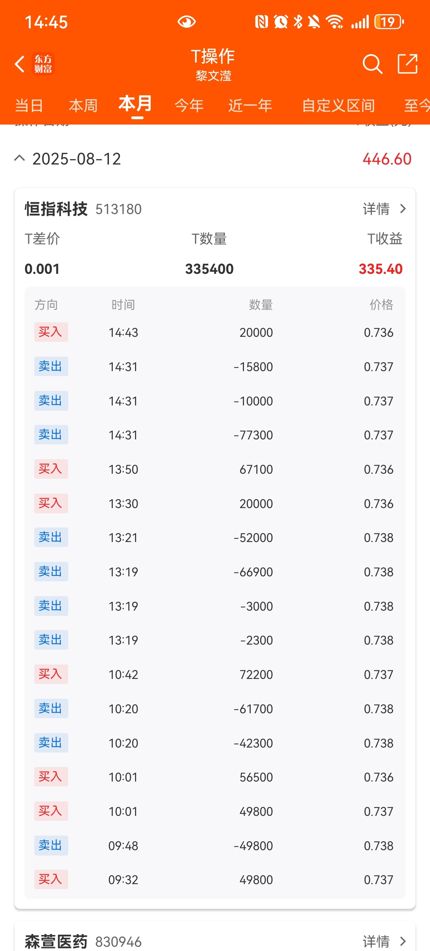
Task: Tap the 14:43 买入 trade row
Action: (x=214, y=332)
